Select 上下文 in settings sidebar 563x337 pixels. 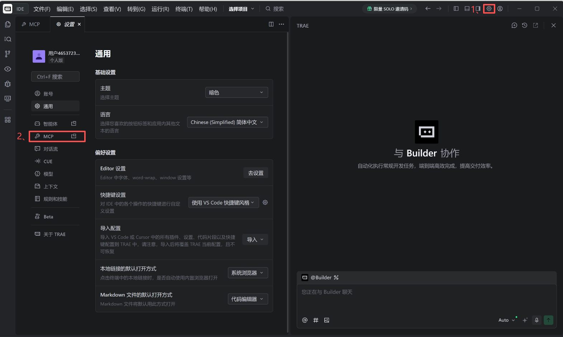click(x=55, y=186)
